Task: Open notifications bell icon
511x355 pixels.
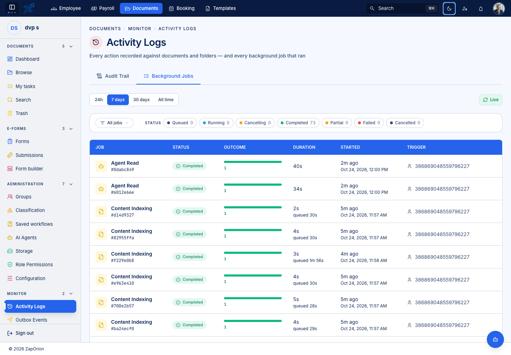Action: (481, 9)
